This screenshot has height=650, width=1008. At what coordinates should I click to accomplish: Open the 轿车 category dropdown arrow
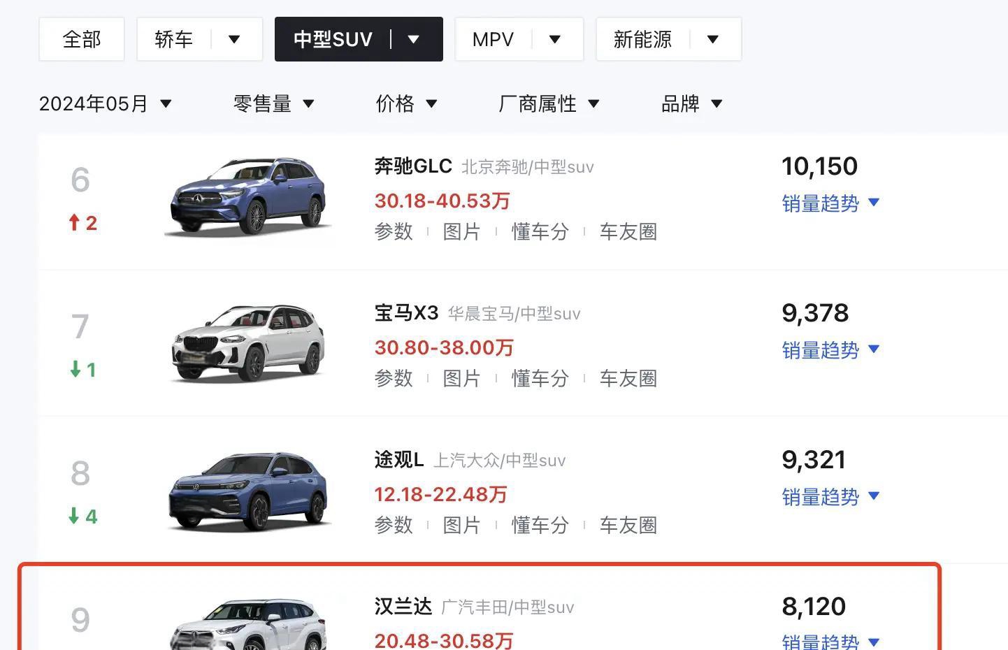click(234, 40)
